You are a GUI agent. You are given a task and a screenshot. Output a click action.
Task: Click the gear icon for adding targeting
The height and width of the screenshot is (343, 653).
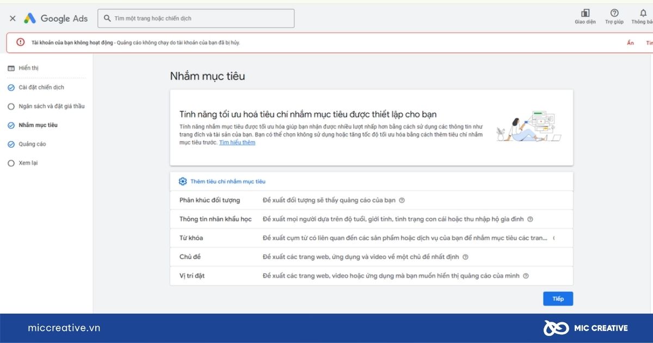point(183,181)
